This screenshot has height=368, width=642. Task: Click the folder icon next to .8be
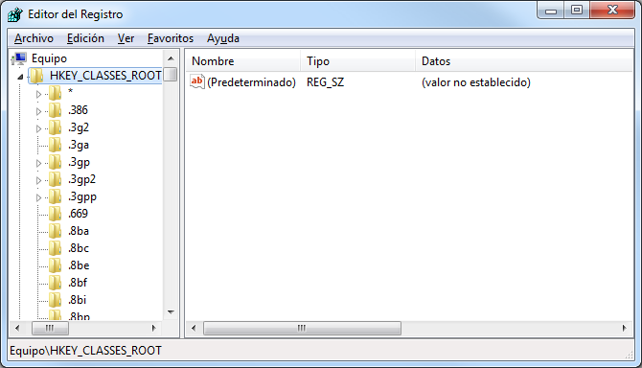(55, 265)
